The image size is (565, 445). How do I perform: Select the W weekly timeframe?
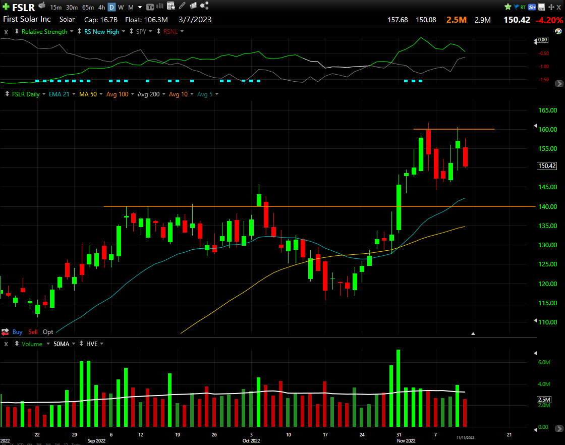[121, 7]
